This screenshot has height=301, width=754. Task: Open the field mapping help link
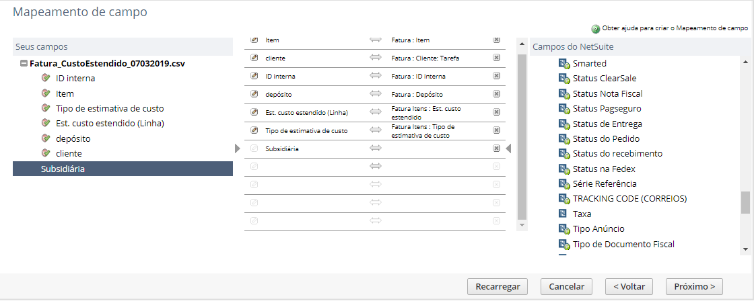coord(675,29)
